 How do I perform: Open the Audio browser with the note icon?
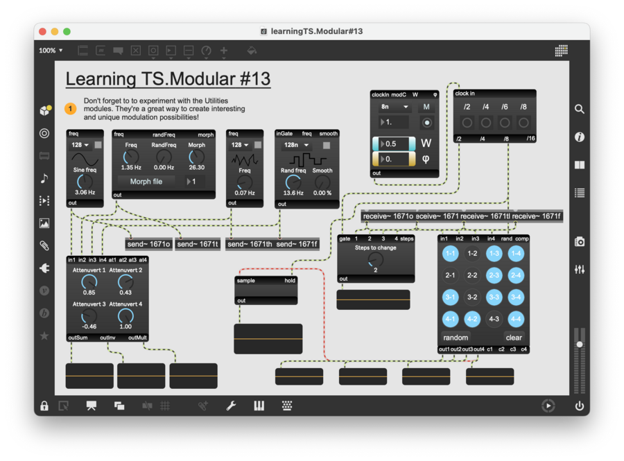(44, 178)
